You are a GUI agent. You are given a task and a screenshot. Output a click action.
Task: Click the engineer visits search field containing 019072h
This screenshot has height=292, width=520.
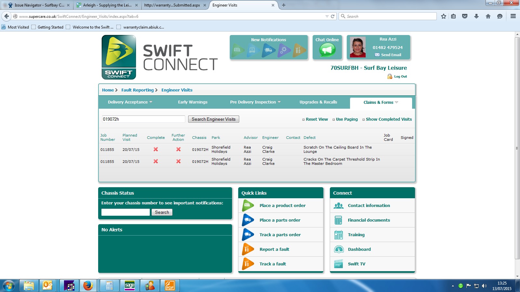pyautogui.click(x=143, y=119)
